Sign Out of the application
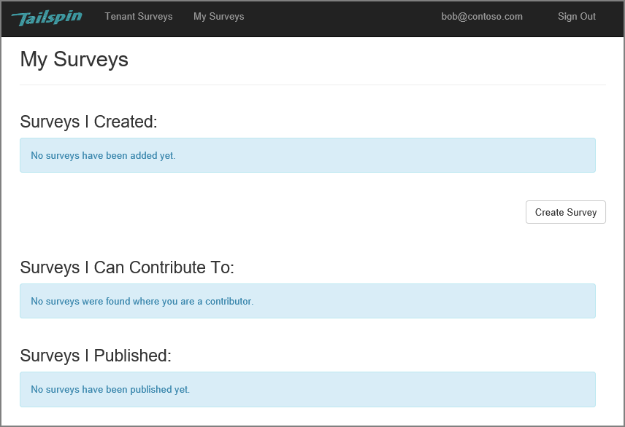 [576, 17]
